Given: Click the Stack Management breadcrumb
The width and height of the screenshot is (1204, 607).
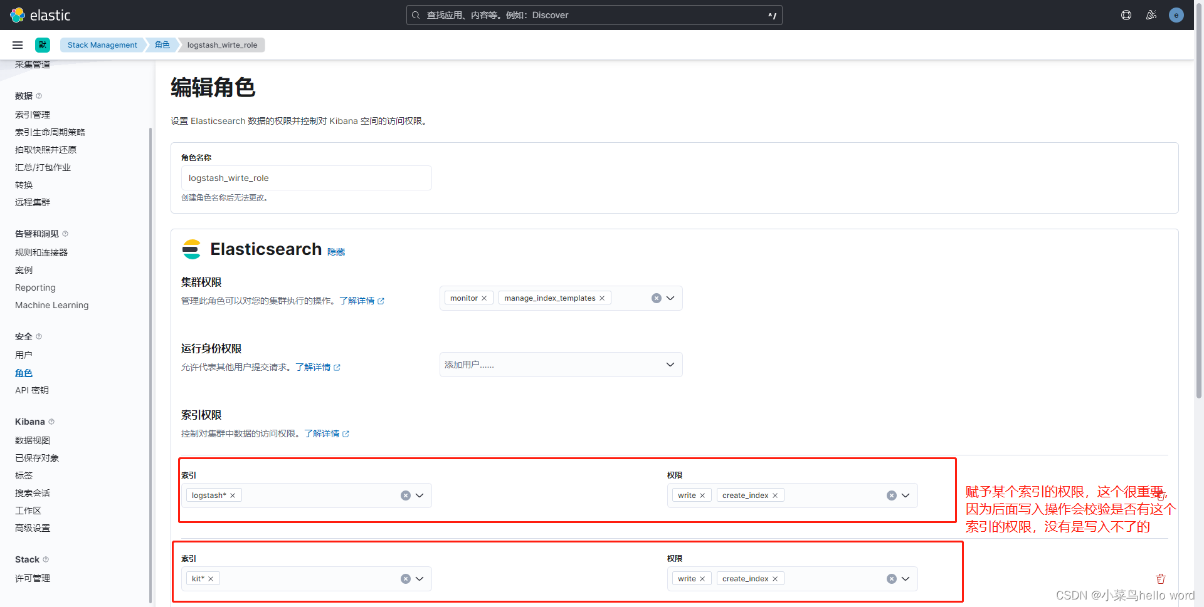Looking at the screenshot, I should [102, 45].
